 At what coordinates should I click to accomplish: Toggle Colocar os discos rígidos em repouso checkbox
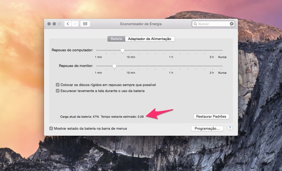(x=58, y=85)
